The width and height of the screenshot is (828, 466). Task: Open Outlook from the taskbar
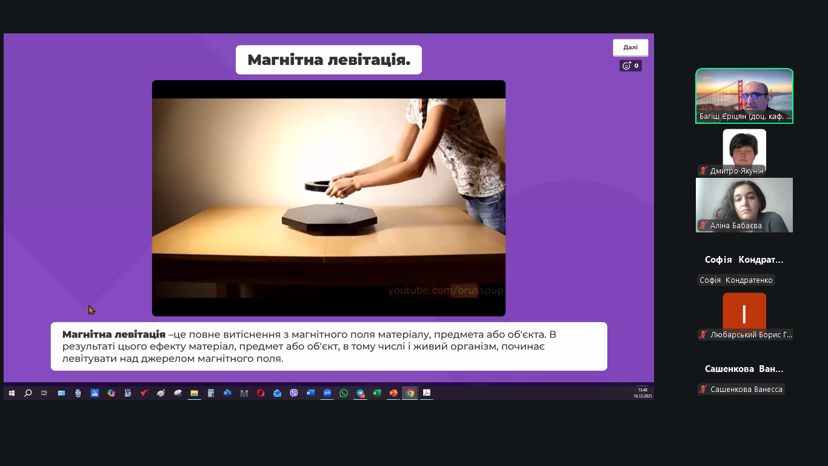(277, 393)
